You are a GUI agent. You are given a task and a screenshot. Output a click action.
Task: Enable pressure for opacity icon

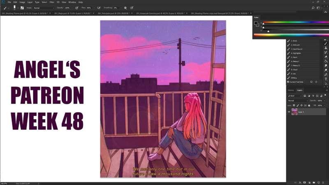(77, 8)
